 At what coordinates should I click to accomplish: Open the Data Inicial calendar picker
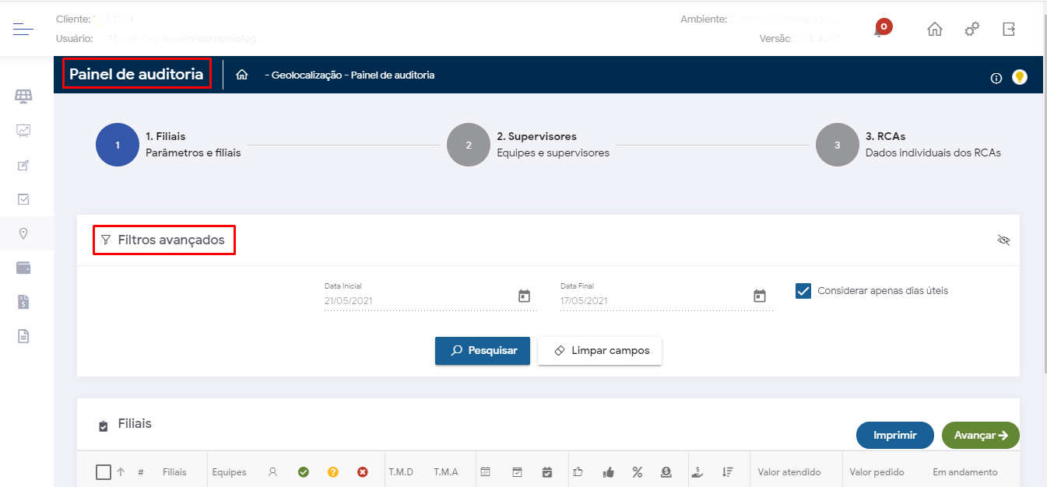pyautogui.click(x=524, y=296)
